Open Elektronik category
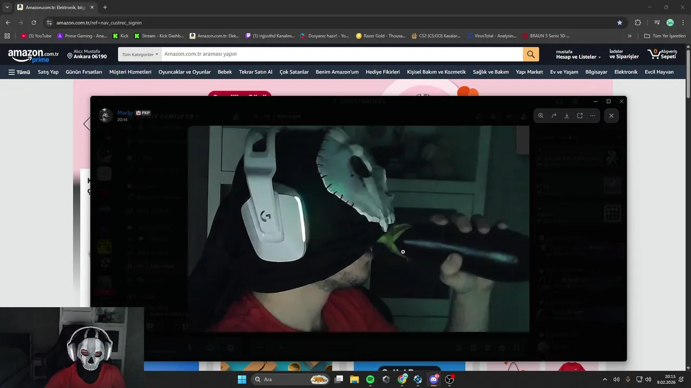691x388 pixels. (x=626, y=72)
